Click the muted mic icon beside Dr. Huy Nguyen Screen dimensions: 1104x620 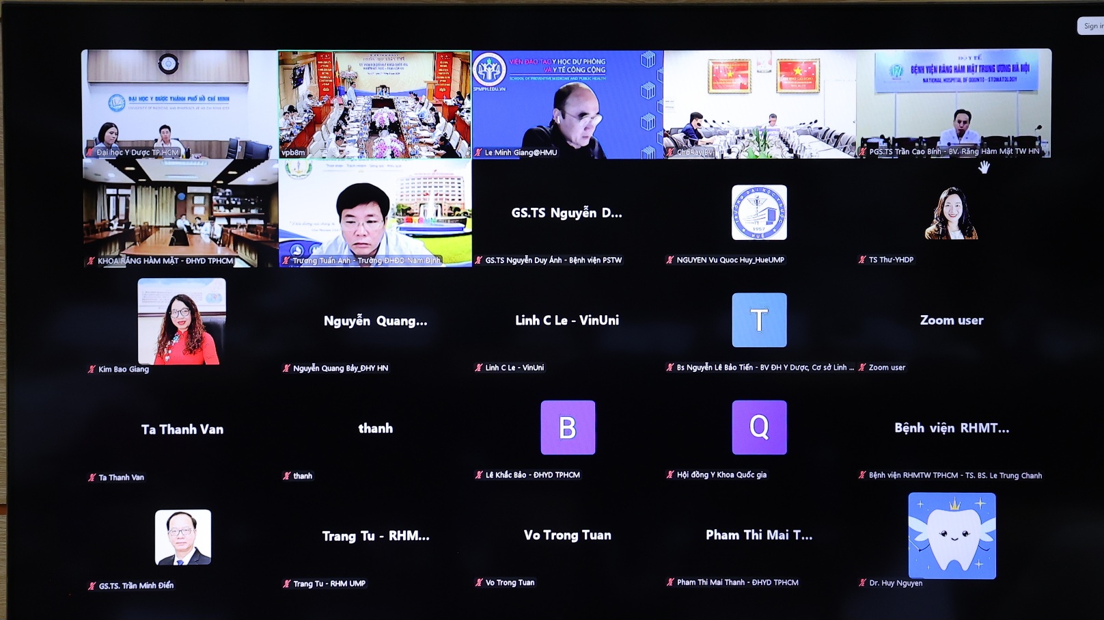862,583
